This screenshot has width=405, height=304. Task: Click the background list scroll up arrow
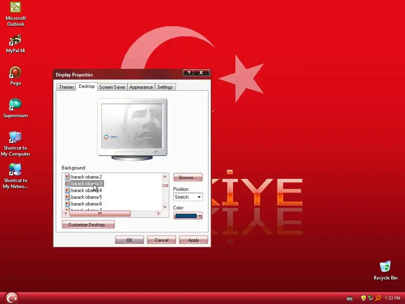(x=165, y=176)
